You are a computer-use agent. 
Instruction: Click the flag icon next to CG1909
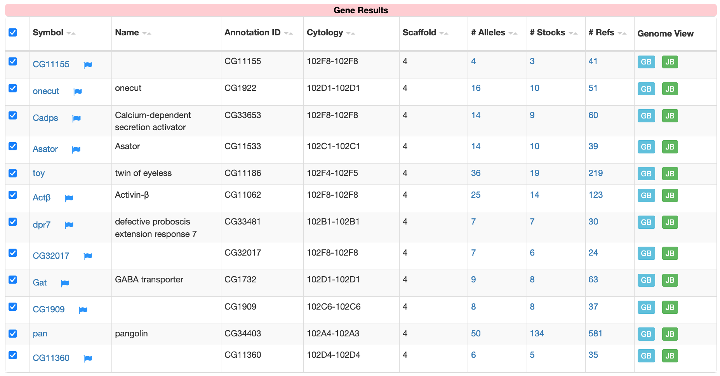click(83, 310)
